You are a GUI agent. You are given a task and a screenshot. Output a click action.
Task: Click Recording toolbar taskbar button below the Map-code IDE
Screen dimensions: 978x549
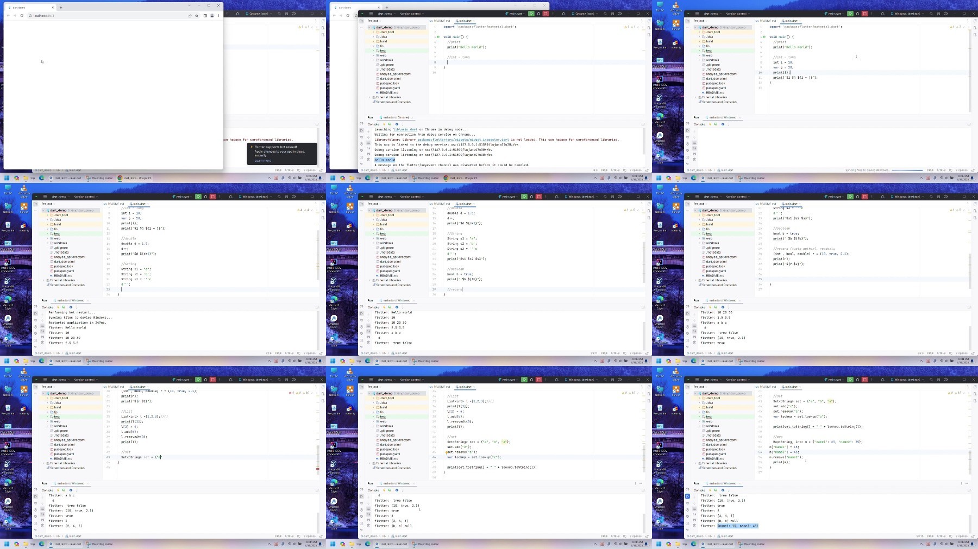click(x=752, y=544)
